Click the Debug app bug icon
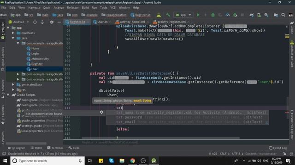The height and width of the screenshot is (165, 295). coord(213,15)
